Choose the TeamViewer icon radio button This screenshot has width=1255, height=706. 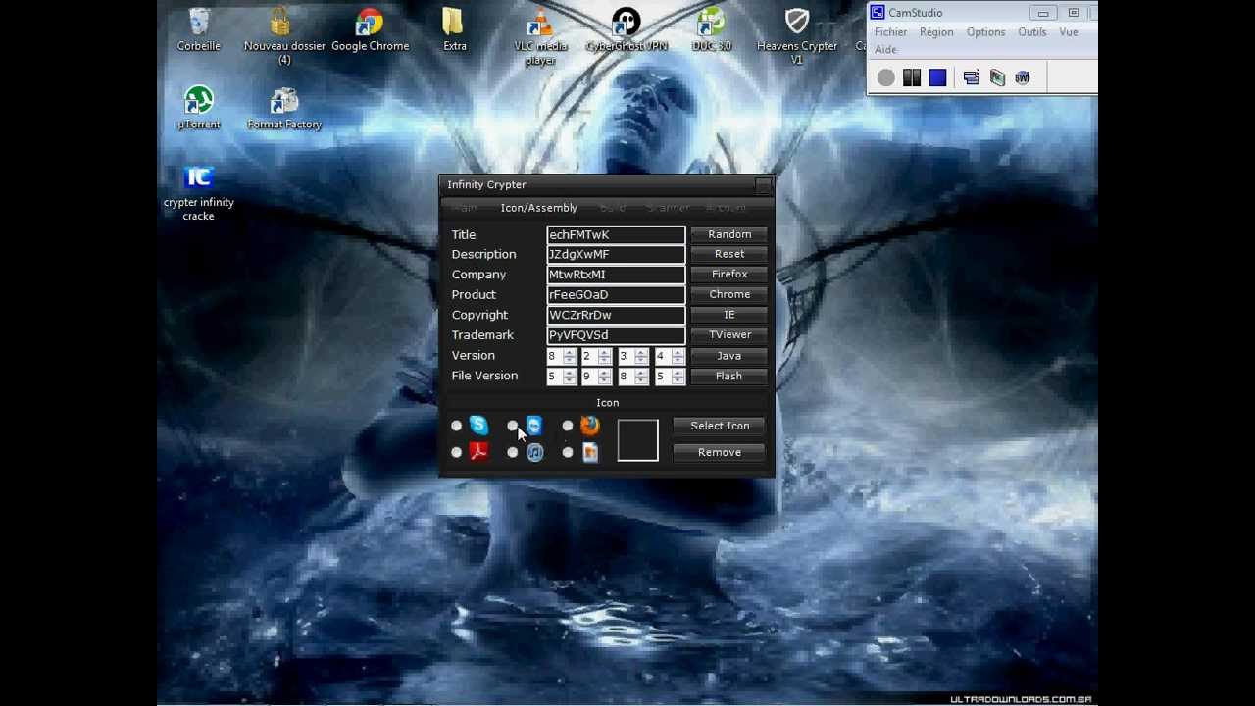coord(512,427)
